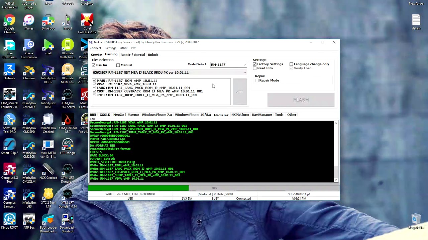Image resolution: width=428 pixels, height=240 pixels.
Task: Select the BB5 | XGOLD platform tab
Action: coord(100,115)
